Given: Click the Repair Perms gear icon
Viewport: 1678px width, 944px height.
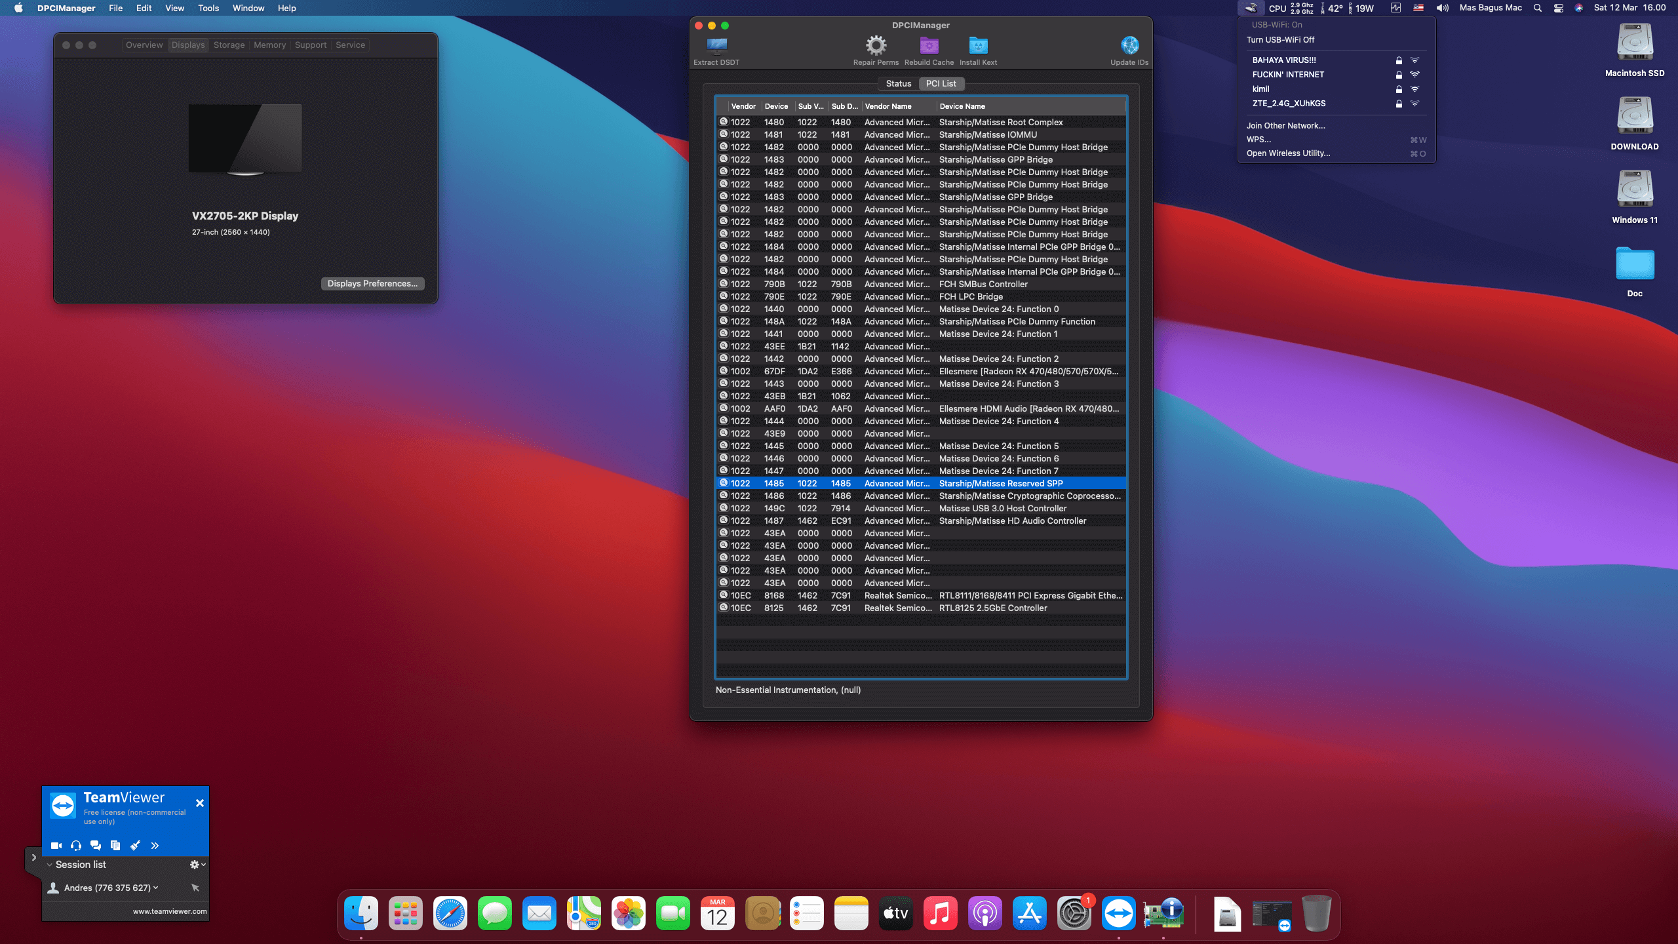Looking at the screenshot, I should (x=876, y=46).
